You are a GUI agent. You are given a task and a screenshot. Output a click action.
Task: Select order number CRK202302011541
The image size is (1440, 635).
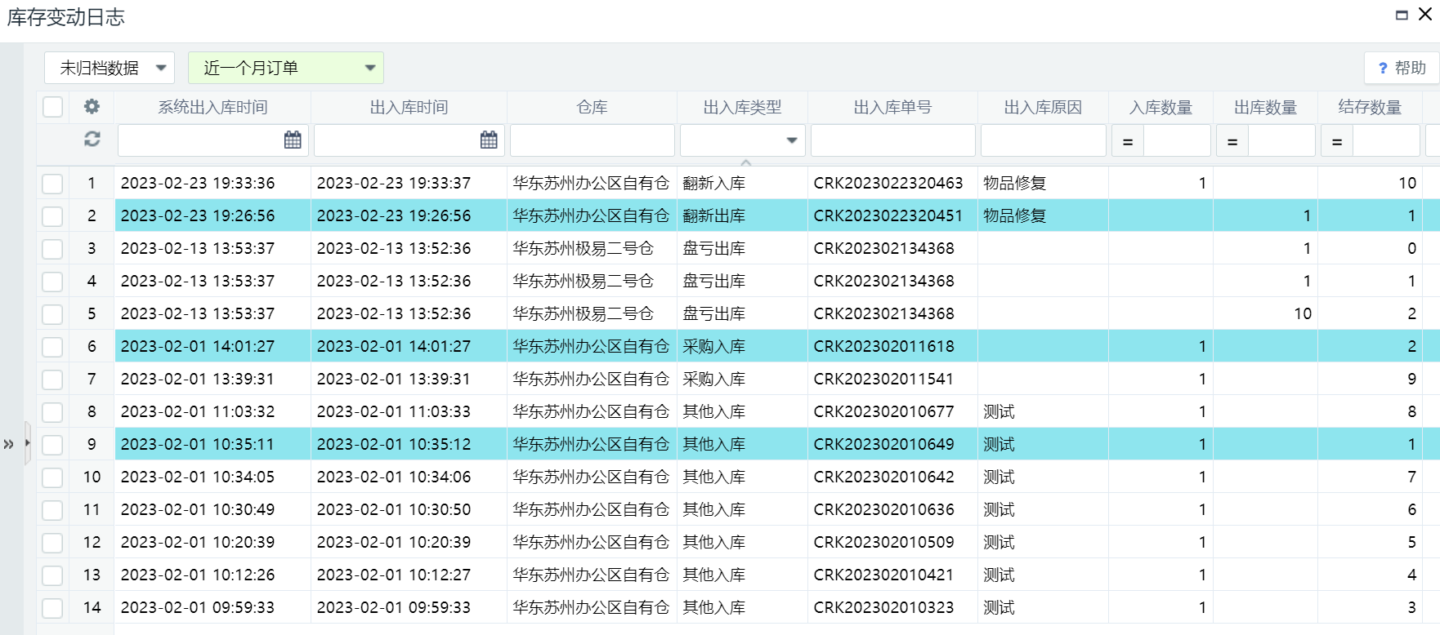(883, 379)
